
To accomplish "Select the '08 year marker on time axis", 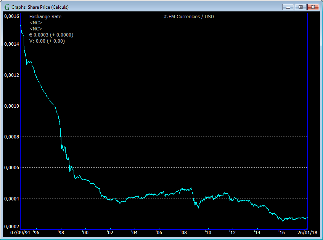I will pos(183,232).
